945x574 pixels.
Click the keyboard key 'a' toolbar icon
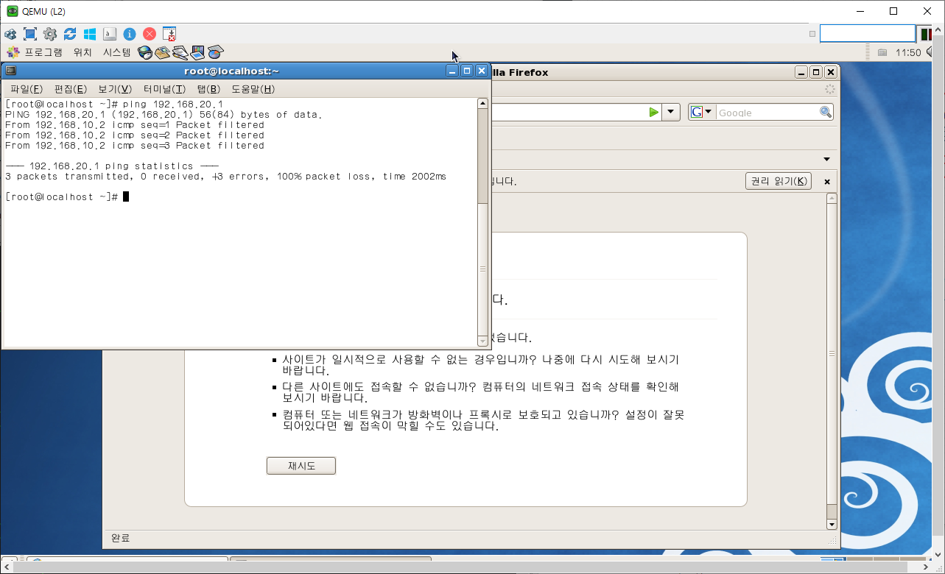(110, 34)
